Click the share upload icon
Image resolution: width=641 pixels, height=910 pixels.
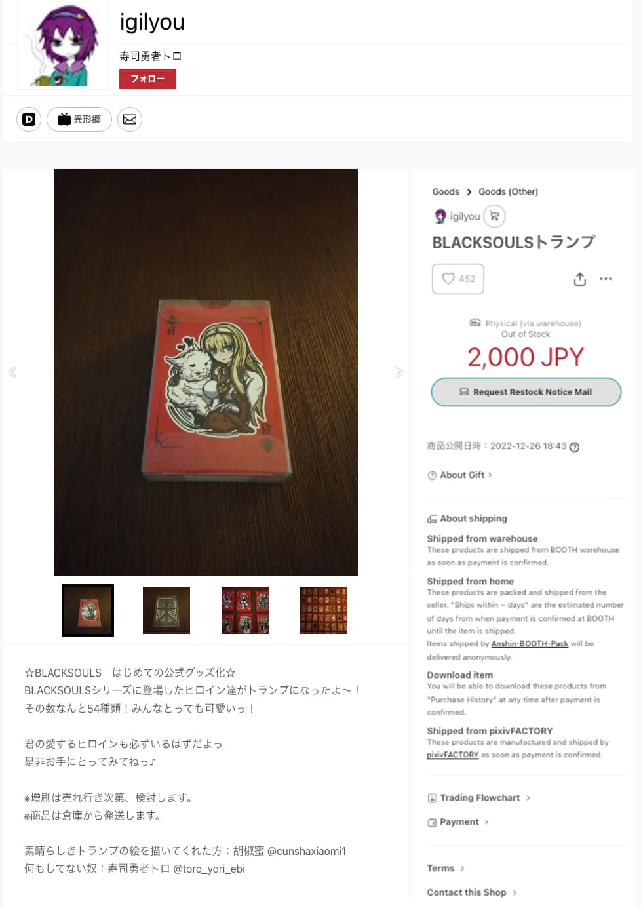pyautogui.click(x=580, y=279)
